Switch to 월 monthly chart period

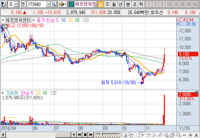tap(114, 4)
